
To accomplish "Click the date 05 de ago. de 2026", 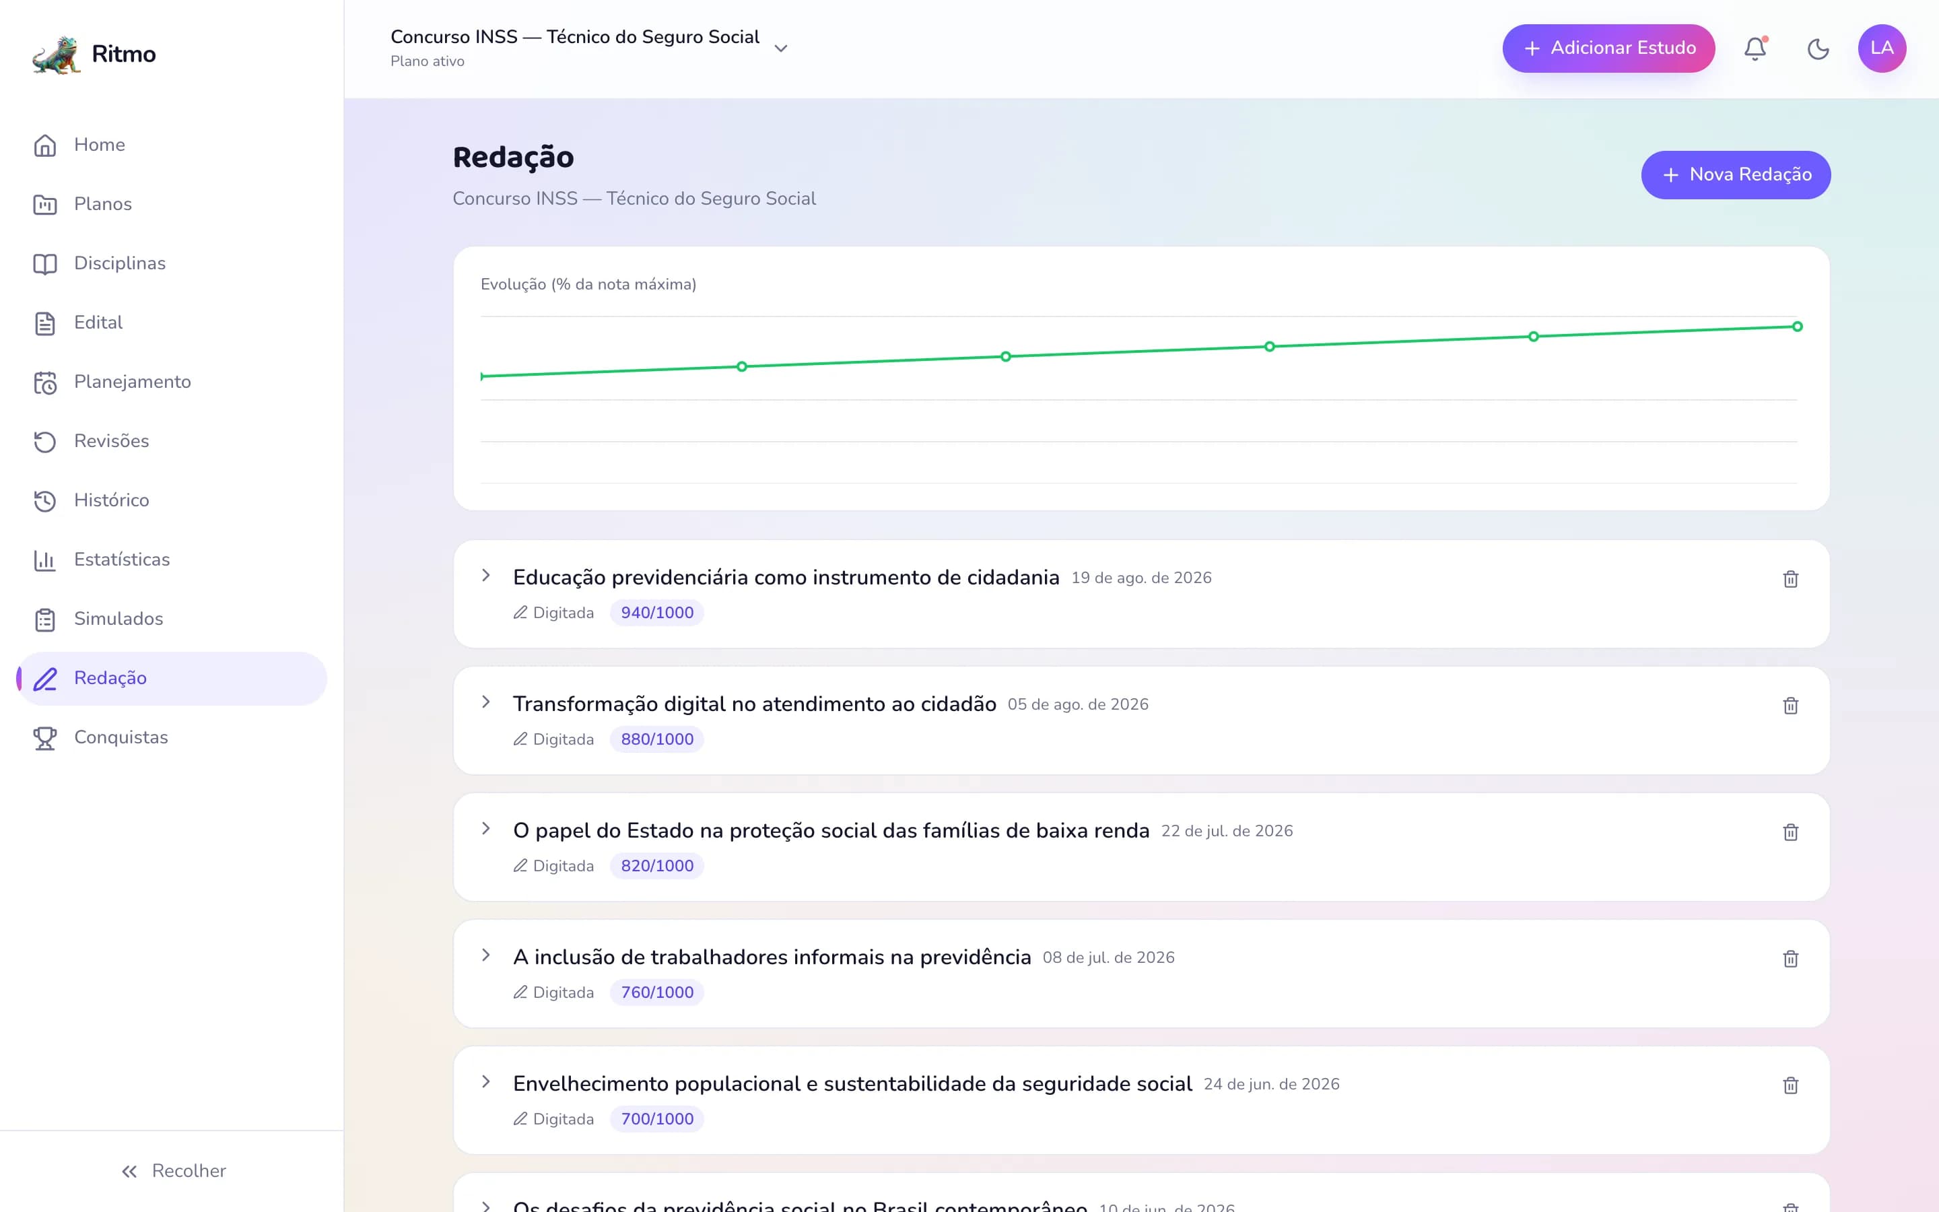I will tap(1078, 704).
